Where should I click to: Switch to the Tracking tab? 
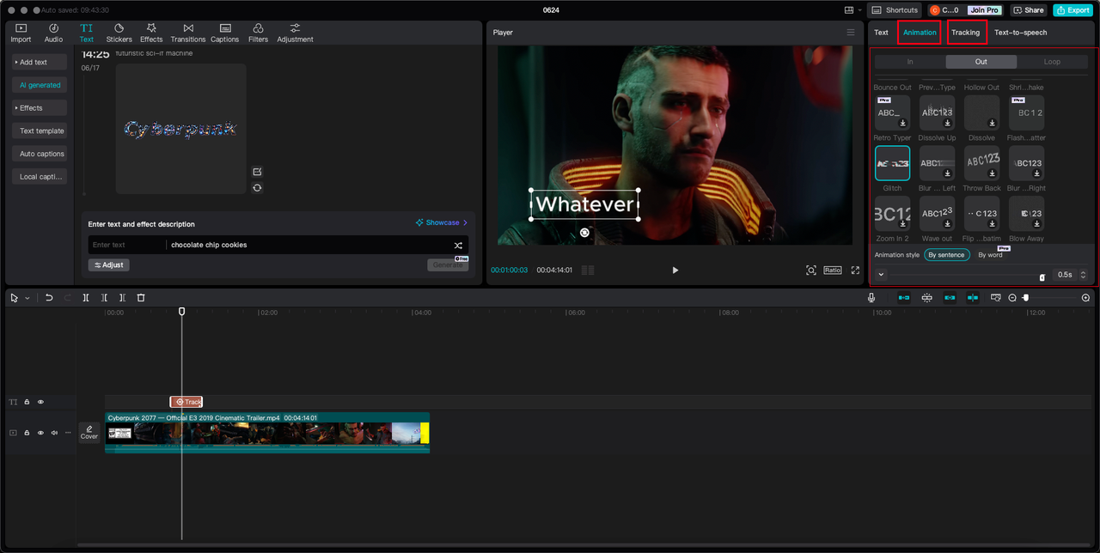966,33
